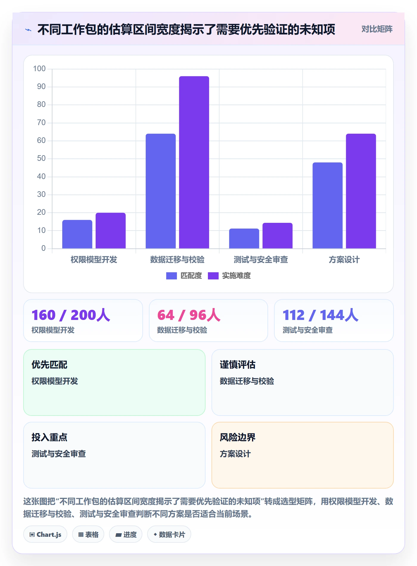This screenshot has width=417, height=566.
Task: Click the 160 / 200人 stat value
Action: [x=71, y=315]
